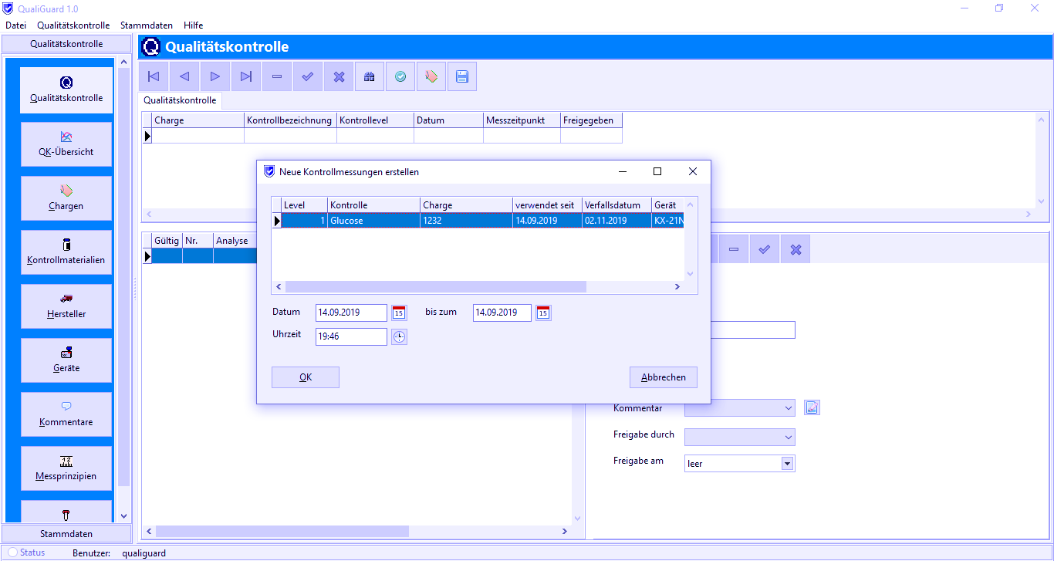Click the first record navigation icon
This screenshot has height=561, width=1054.
click(154, 76)
